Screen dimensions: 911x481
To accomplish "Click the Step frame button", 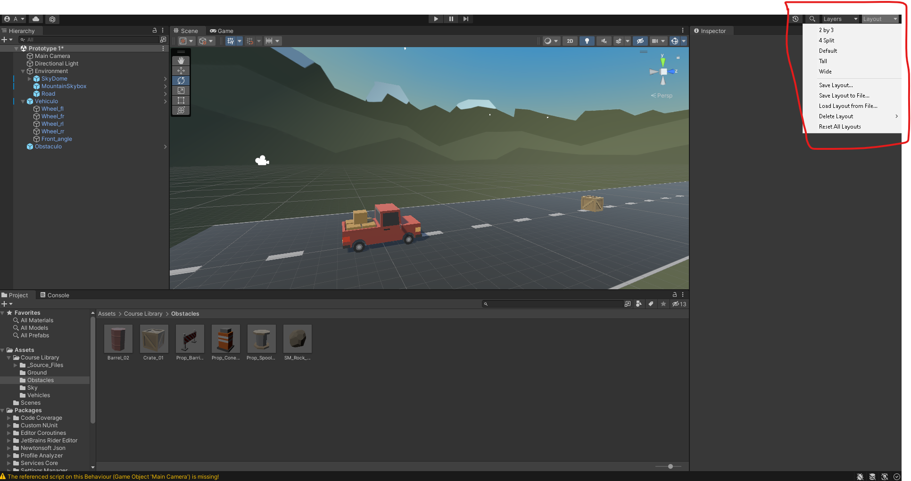I will pyautogui.click(x=466, y=19).
